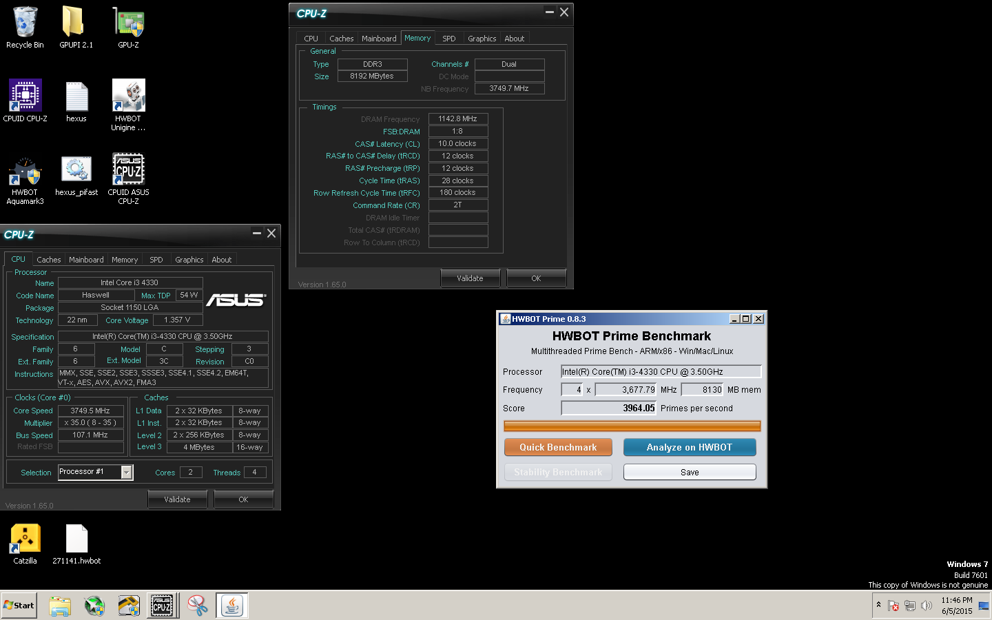This screenshot has width=992, height=620.
Task: Select SPD tab in the CPU-Z memory window
Action: point(448,39)
